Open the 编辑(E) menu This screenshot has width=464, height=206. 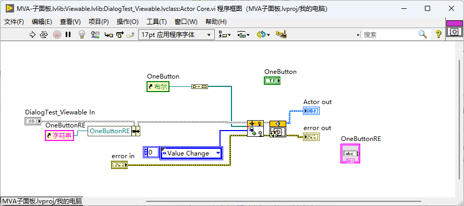pos(42,21)
